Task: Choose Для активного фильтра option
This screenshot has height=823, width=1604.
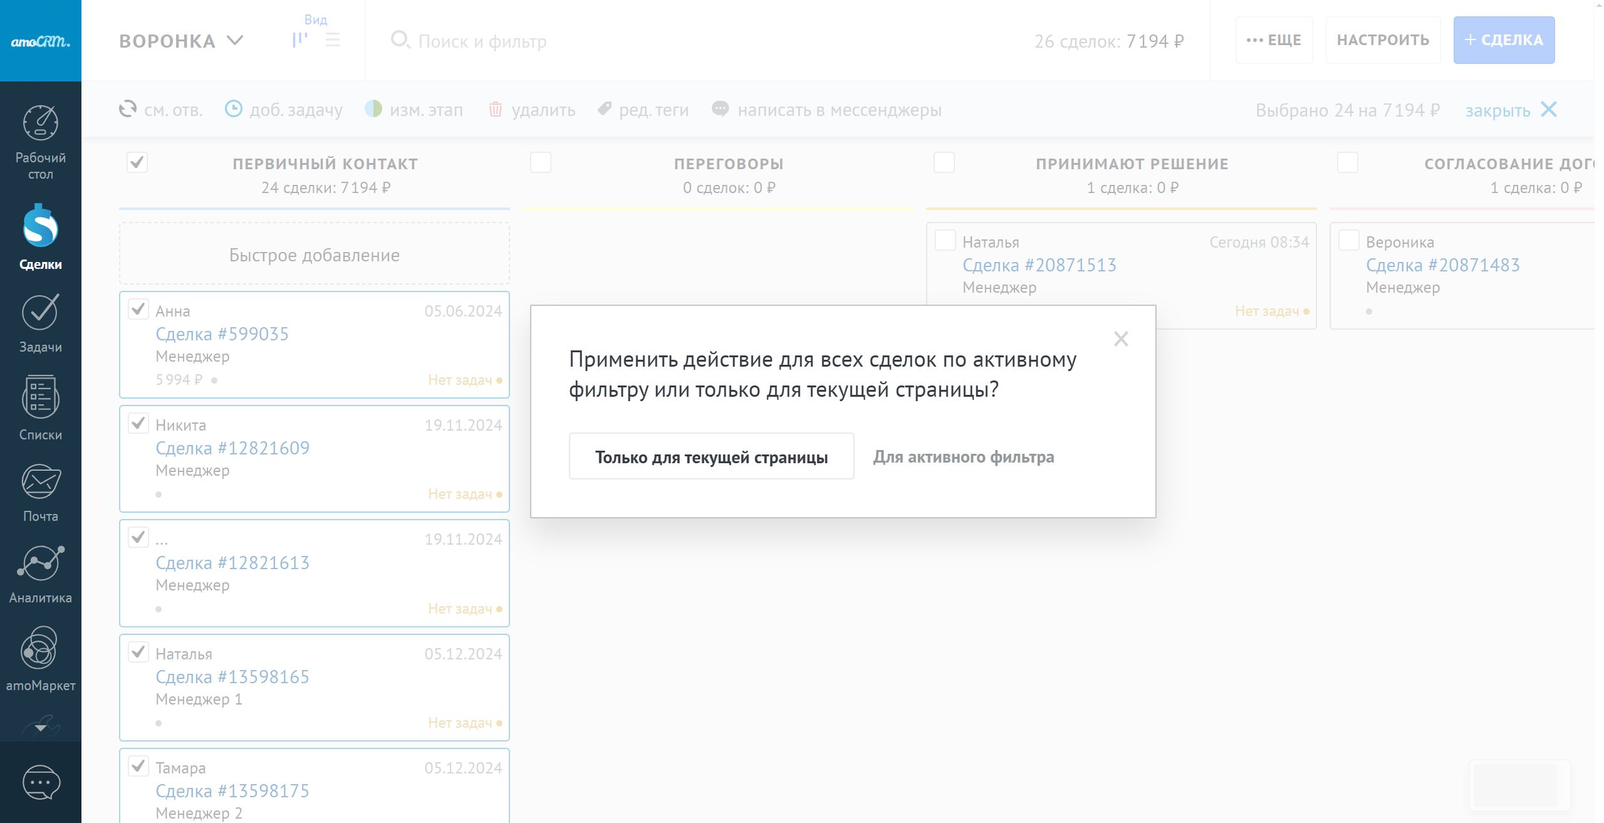Action: tap(964, 456)
